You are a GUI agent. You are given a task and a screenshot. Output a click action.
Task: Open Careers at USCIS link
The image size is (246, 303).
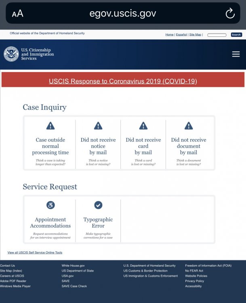[x=12, y=276]
